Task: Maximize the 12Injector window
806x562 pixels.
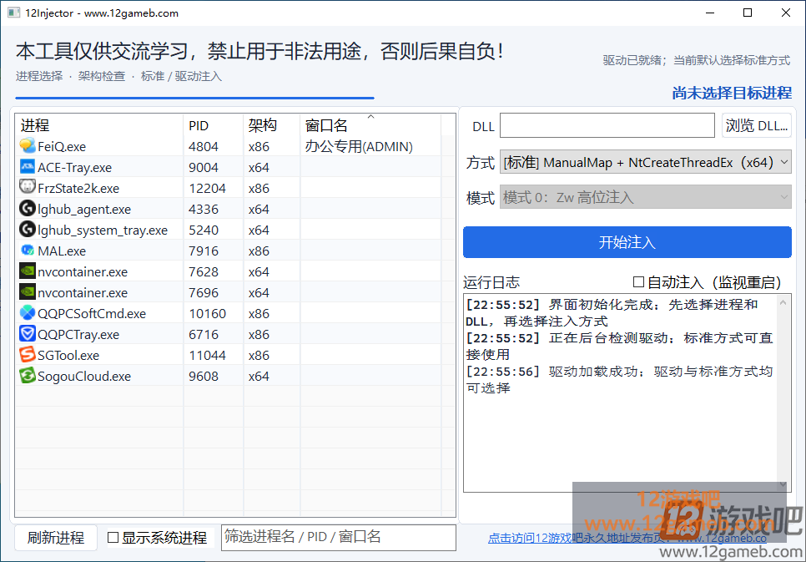Action: pyautogui.click(x=748, y=13)
